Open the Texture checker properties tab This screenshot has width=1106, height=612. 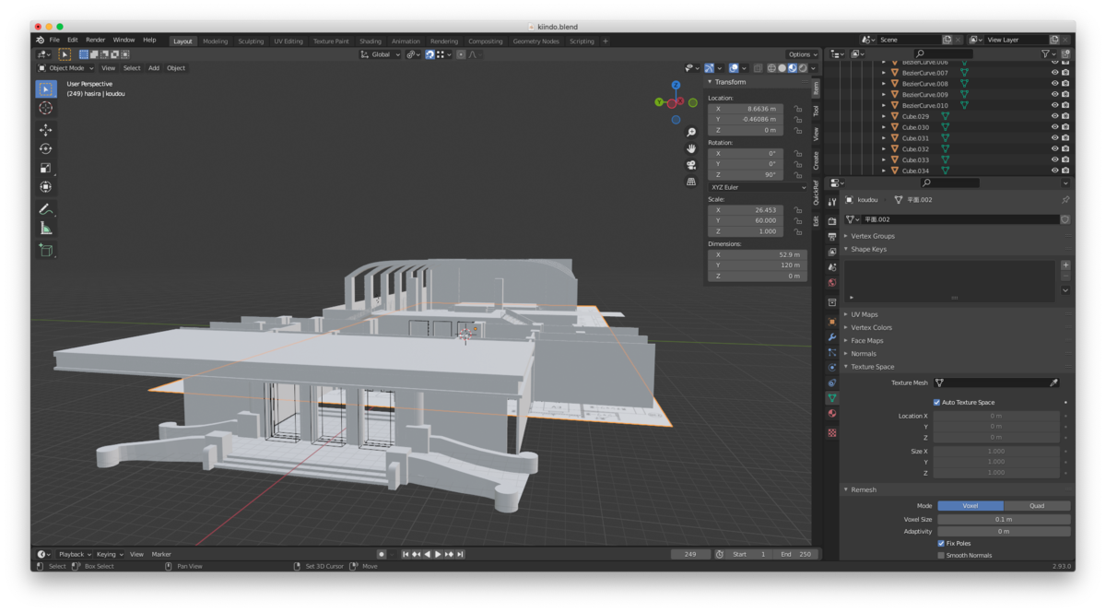[x=832, y=432]
